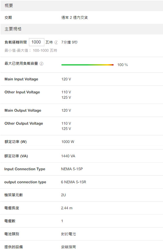
Task: Click the 負載運轉時間 label
Action: (16, 42)
